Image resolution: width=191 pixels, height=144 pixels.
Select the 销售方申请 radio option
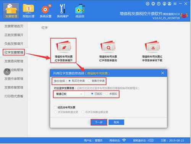[x=96, y=81]
